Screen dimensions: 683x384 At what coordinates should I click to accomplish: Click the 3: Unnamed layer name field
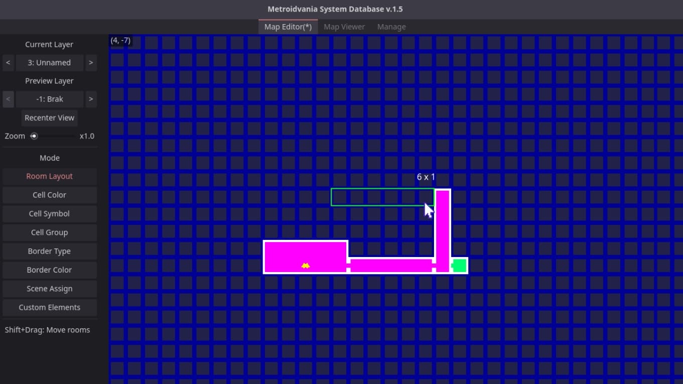tap(49, 62)
